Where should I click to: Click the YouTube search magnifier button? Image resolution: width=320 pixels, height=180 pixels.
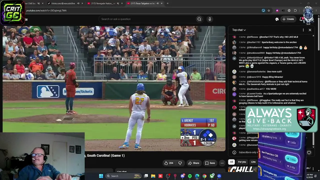[x=199, y=19]
